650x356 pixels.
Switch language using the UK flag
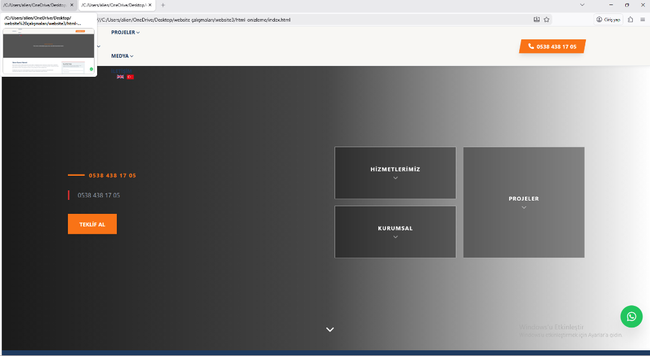pos(120,77)
